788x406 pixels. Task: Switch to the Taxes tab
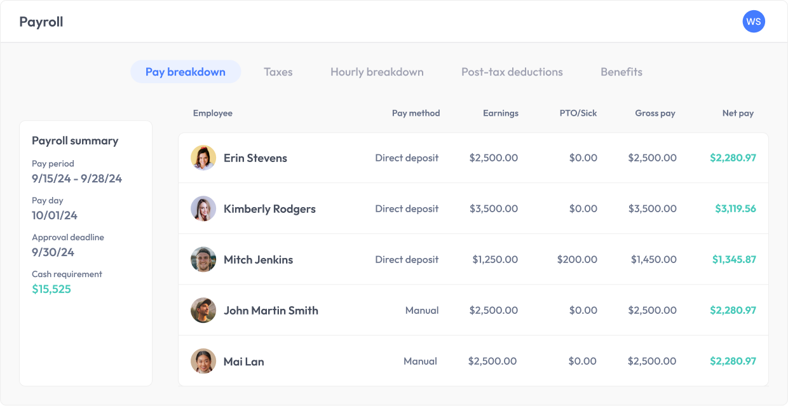pyautogui.click(x=278, y=72)
